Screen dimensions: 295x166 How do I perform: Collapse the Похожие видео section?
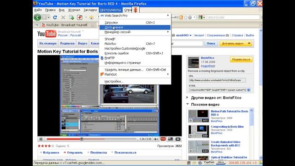[188, 104]
